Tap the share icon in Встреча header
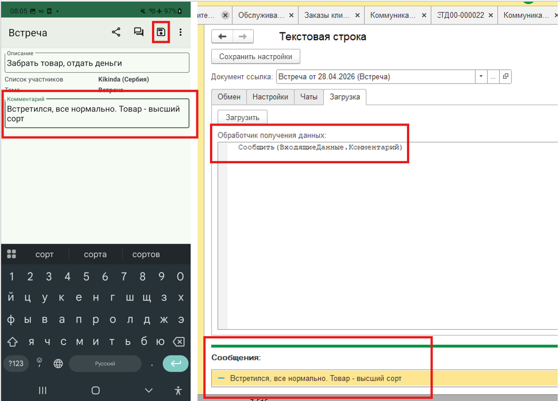This screenshot has width=560, height=401. (x=116, y=32)
